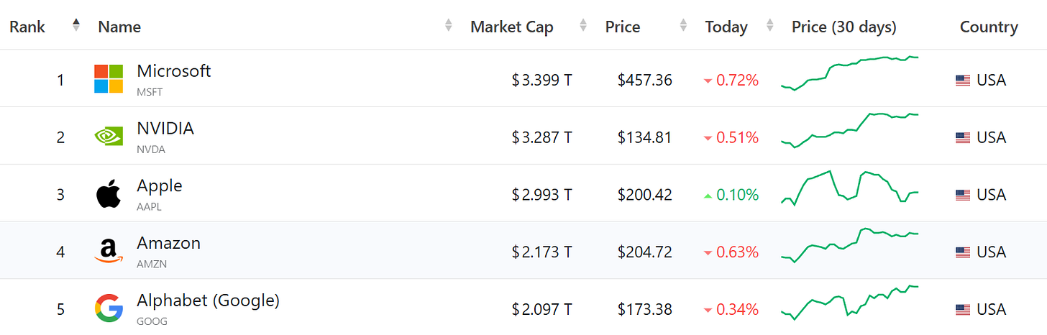
Task: Sort by Price using its sort arrows
Action: pos(683,26)
